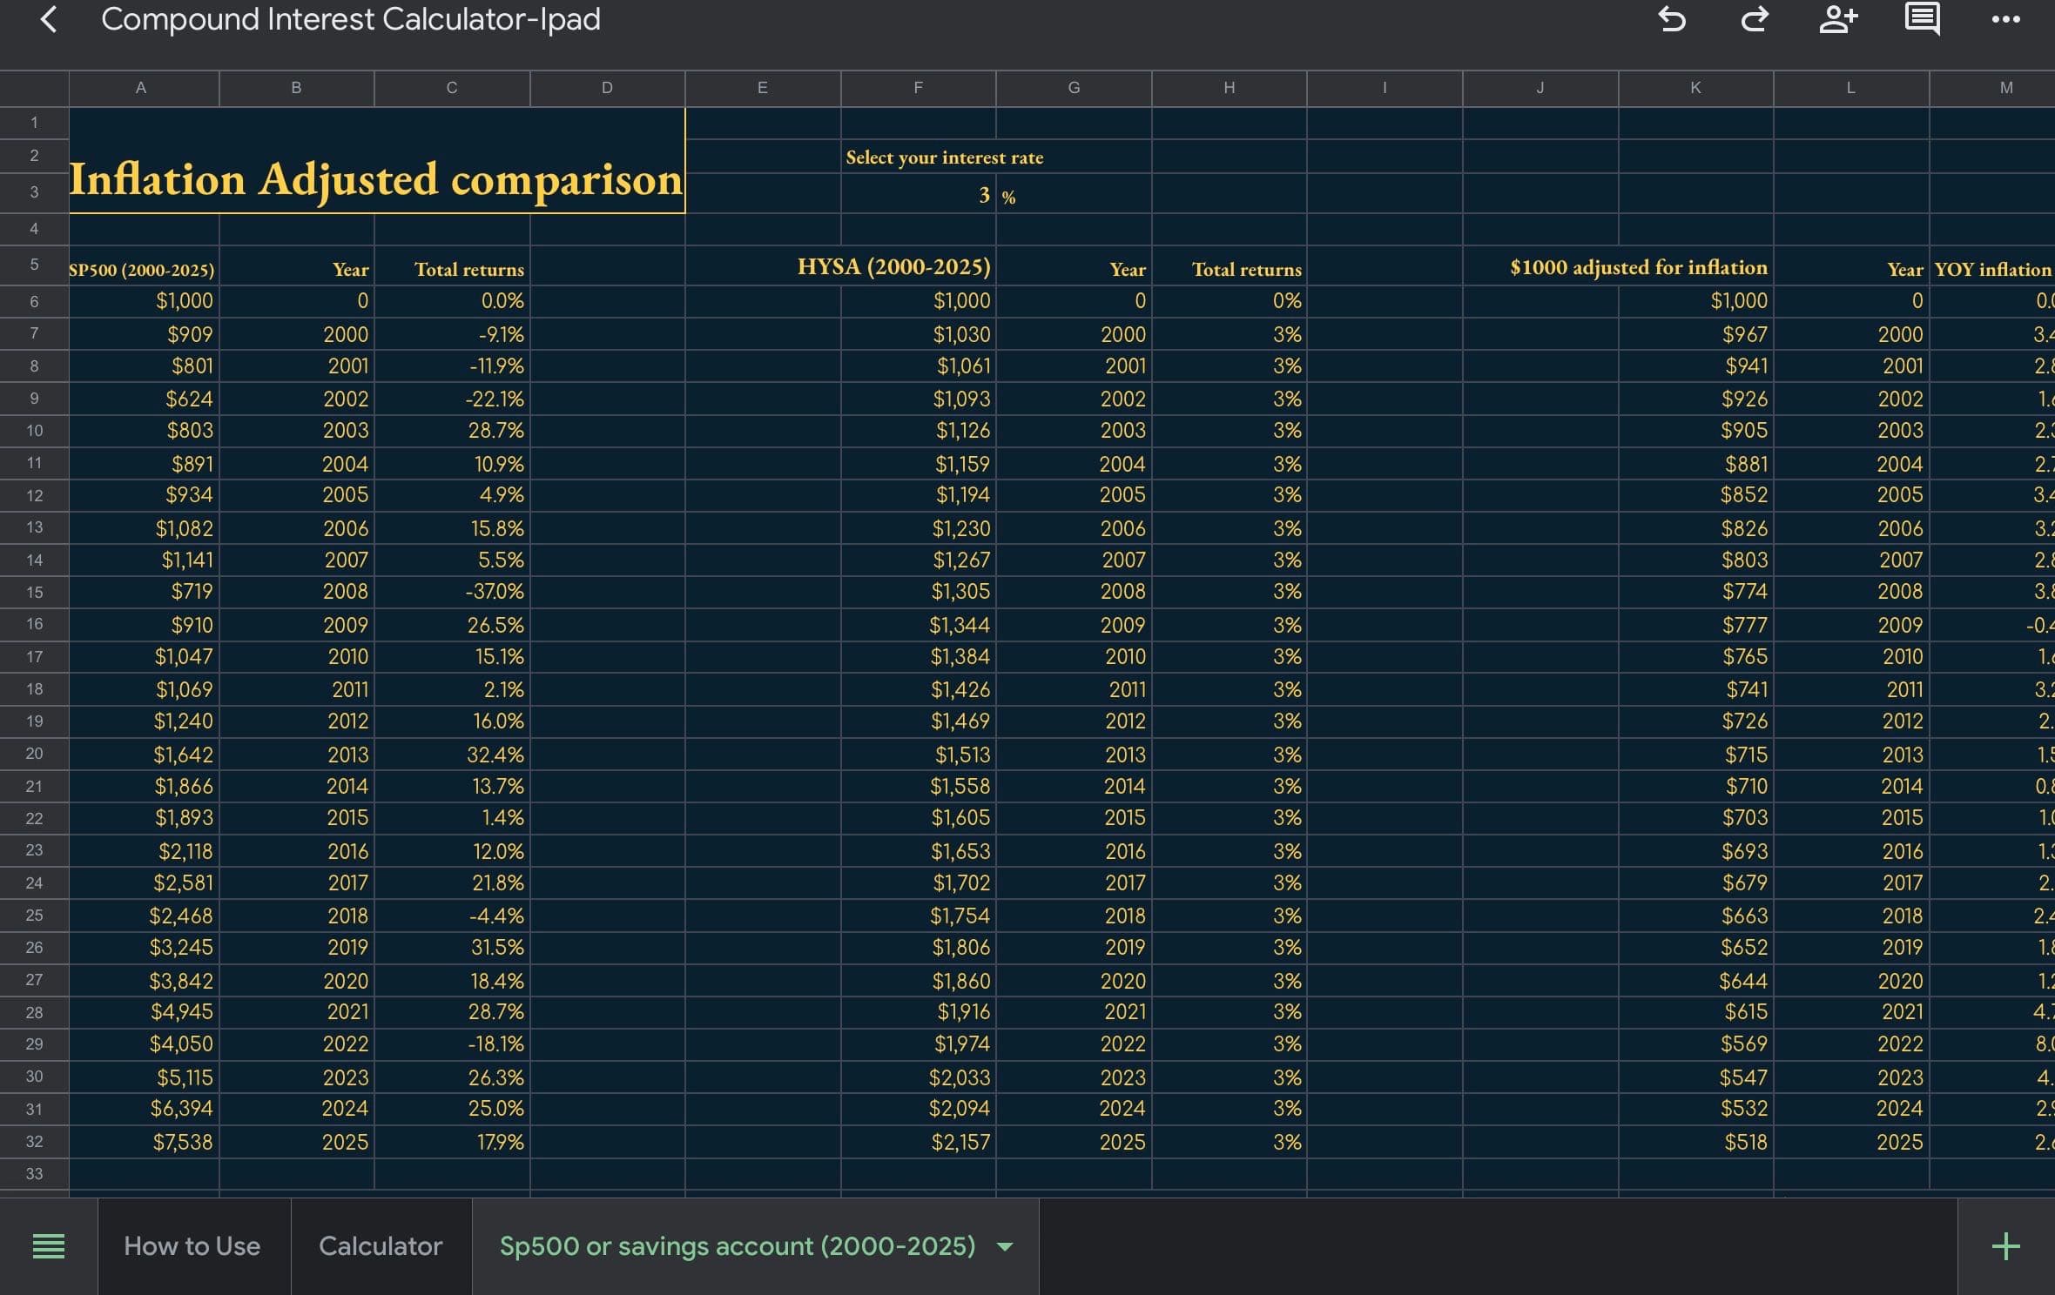The width and height of the screenshot is (2055, 1295).
Task: Select HYSA value $1,513 cell
Action: [x=918, y=755]
